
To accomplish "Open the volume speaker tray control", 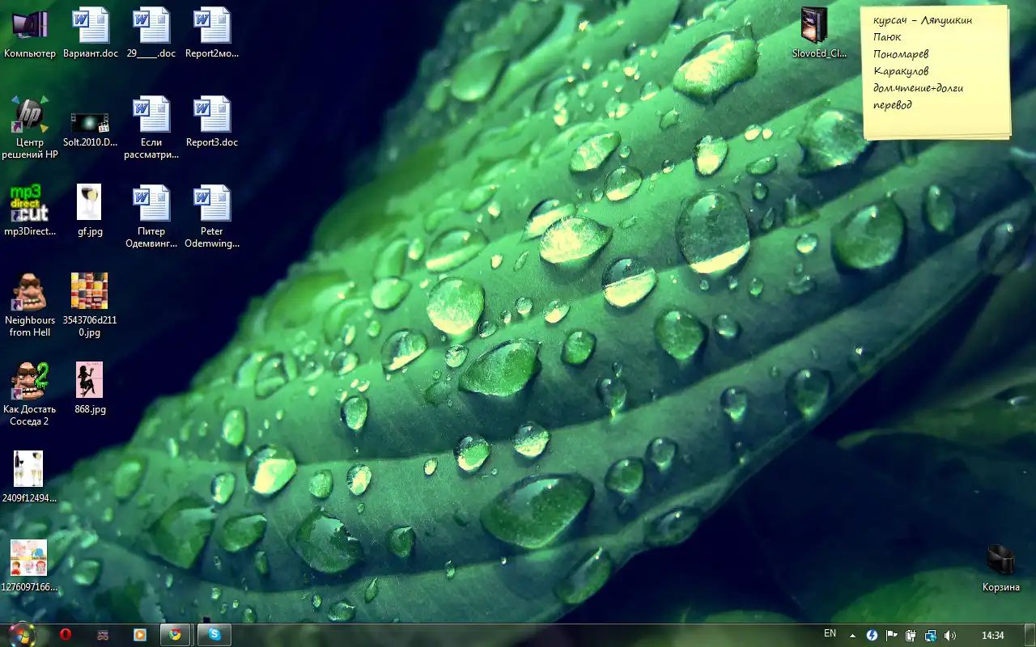I will pyautogui.click(x=950, y=636).
